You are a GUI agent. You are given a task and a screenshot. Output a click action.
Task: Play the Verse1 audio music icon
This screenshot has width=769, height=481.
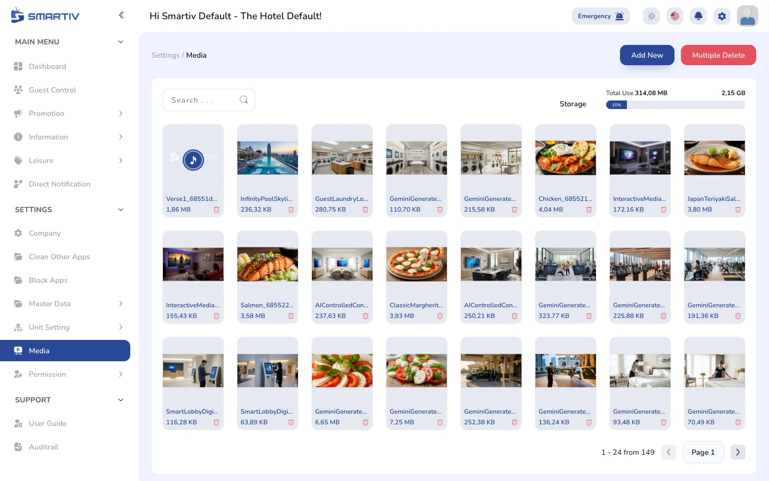click(x=193, y=159)
